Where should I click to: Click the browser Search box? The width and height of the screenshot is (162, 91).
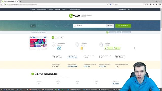pyautogui.click(x=128, y=4)
